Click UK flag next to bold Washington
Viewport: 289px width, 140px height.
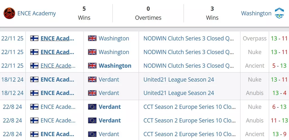coord(92,66)
